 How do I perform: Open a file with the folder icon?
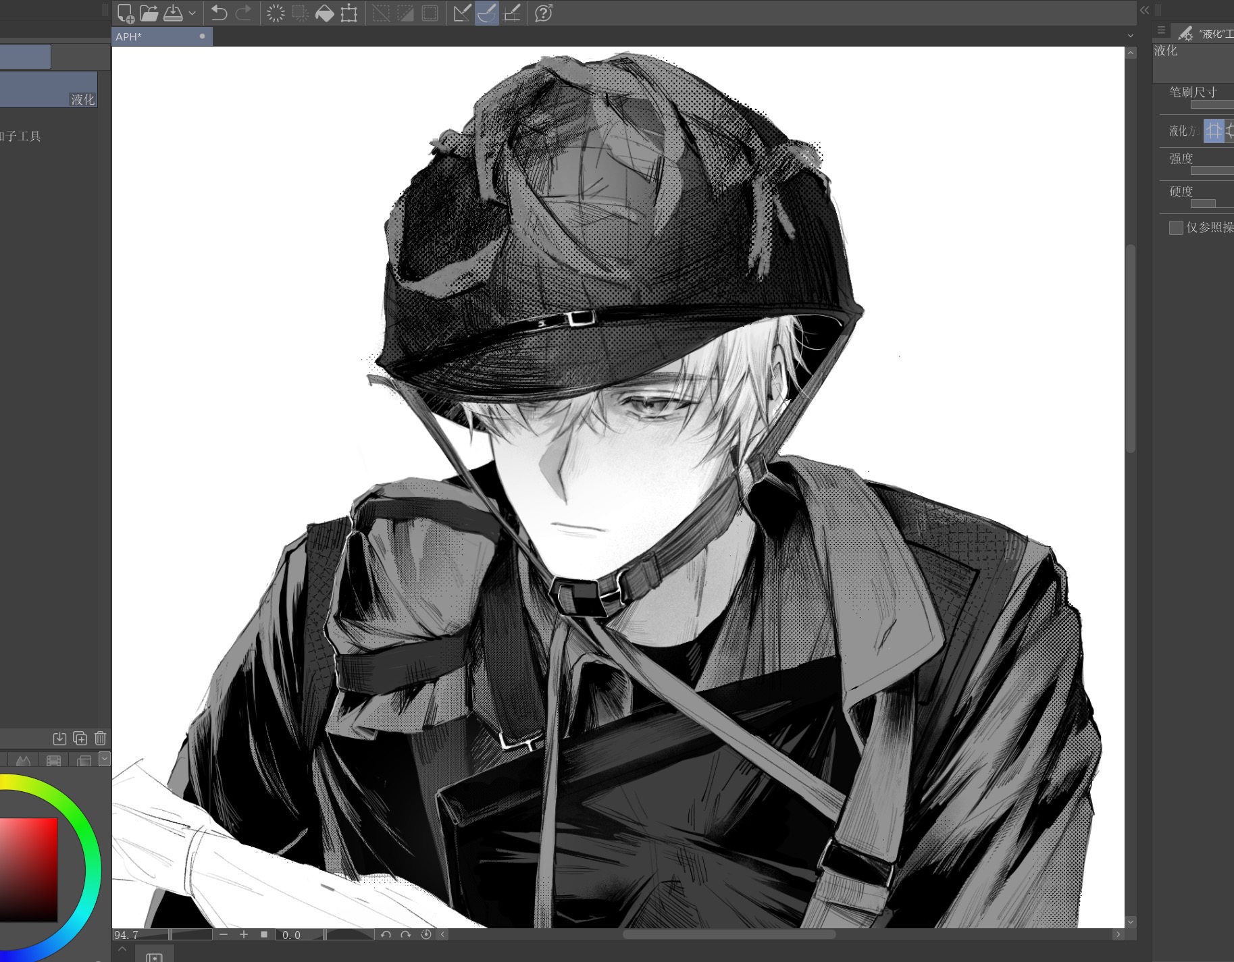(149, 13)
